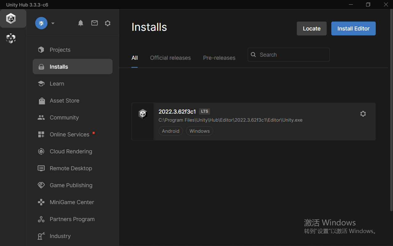
Task: Click the Android module tag
Action: [x=171, y=131]
